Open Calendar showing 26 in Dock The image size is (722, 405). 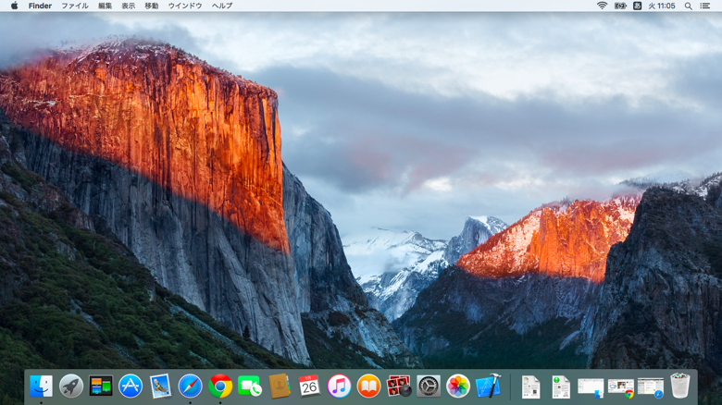pos(309,386)
